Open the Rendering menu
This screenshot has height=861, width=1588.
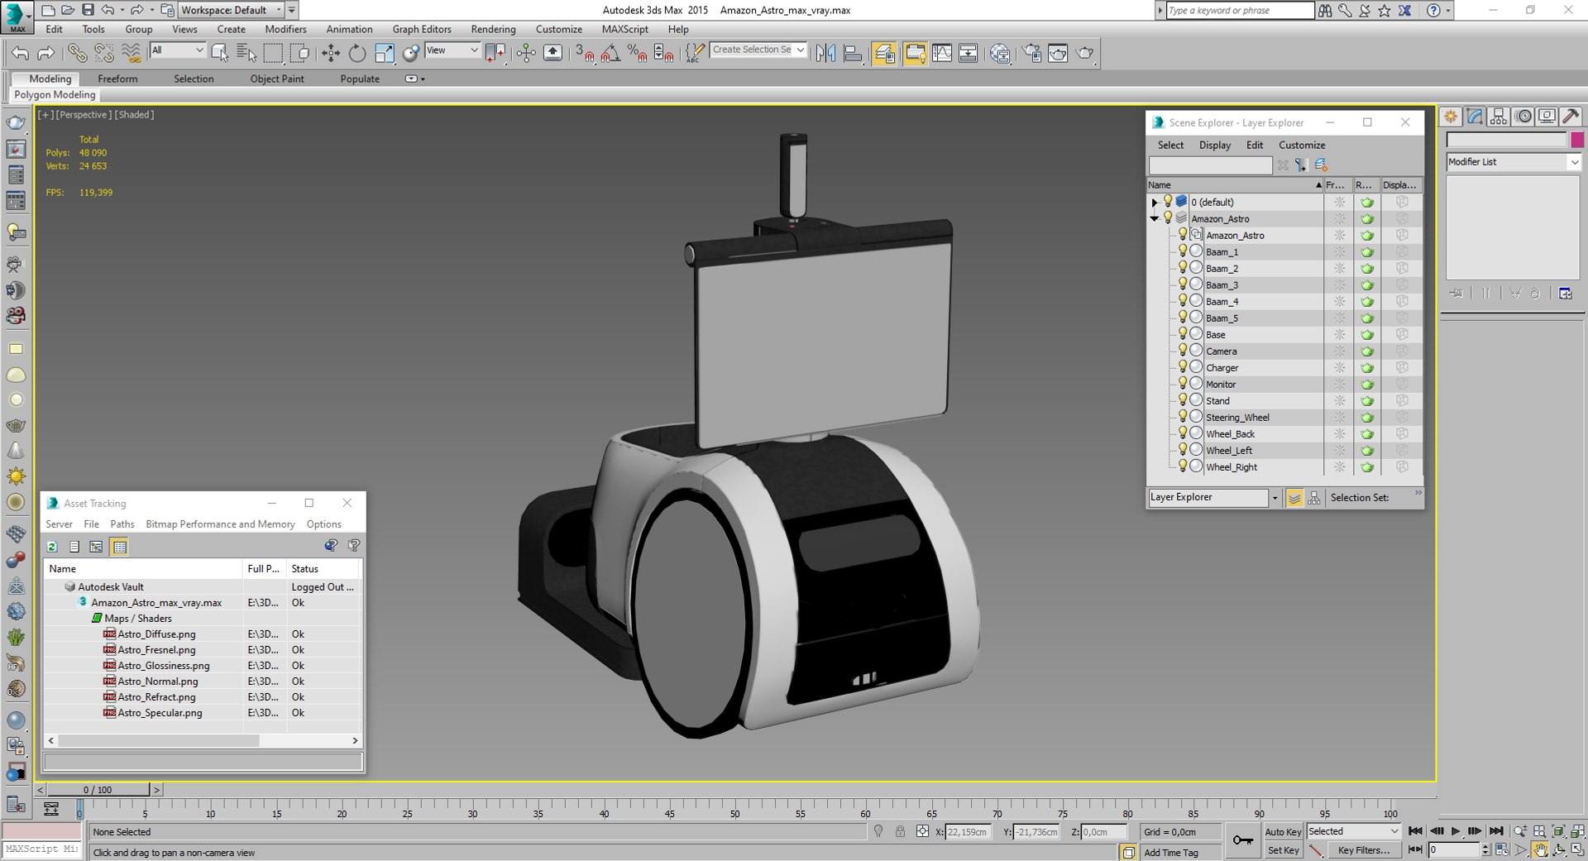[493, 29]
